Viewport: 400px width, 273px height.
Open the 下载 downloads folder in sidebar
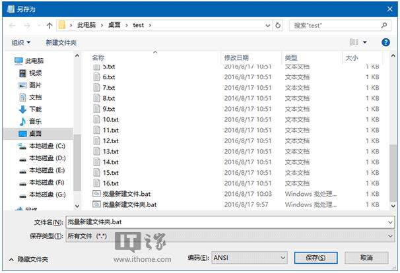[34, 109]
